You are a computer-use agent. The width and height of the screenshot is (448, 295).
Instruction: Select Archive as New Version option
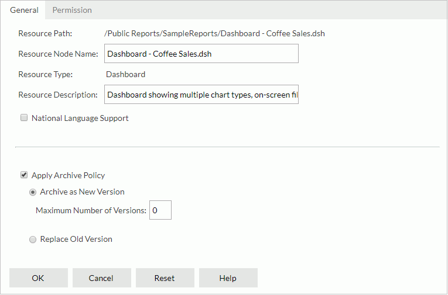[33, 192]
